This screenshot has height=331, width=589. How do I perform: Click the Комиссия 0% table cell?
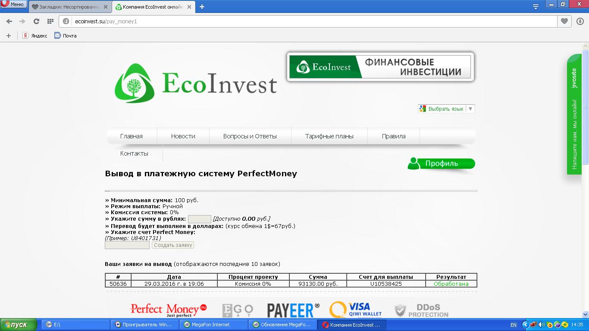(x=253, y=284)
